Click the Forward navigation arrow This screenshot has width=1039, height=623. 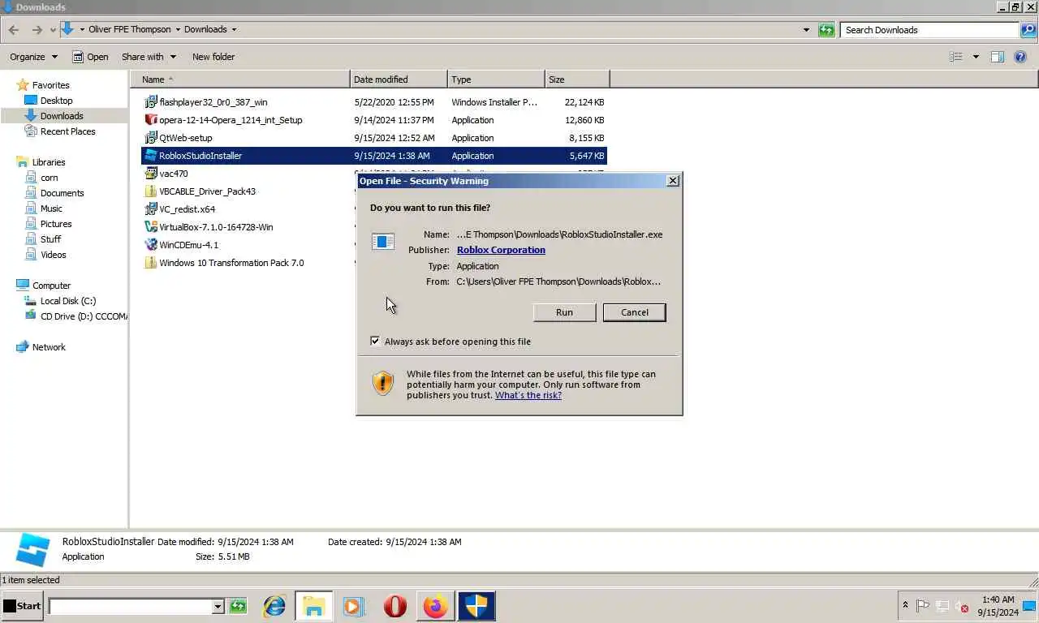(x=37, y=30)
